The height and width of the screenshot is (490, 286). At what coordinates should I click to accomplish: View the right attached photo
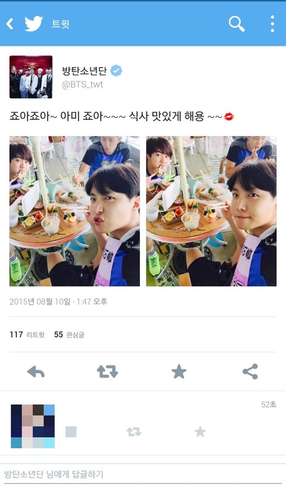[211, 211]
